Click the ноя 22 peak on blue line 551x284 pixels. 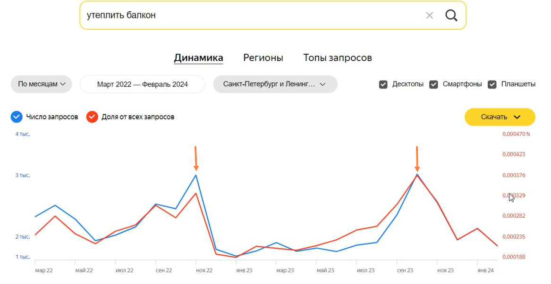click(x=196, y=175)
